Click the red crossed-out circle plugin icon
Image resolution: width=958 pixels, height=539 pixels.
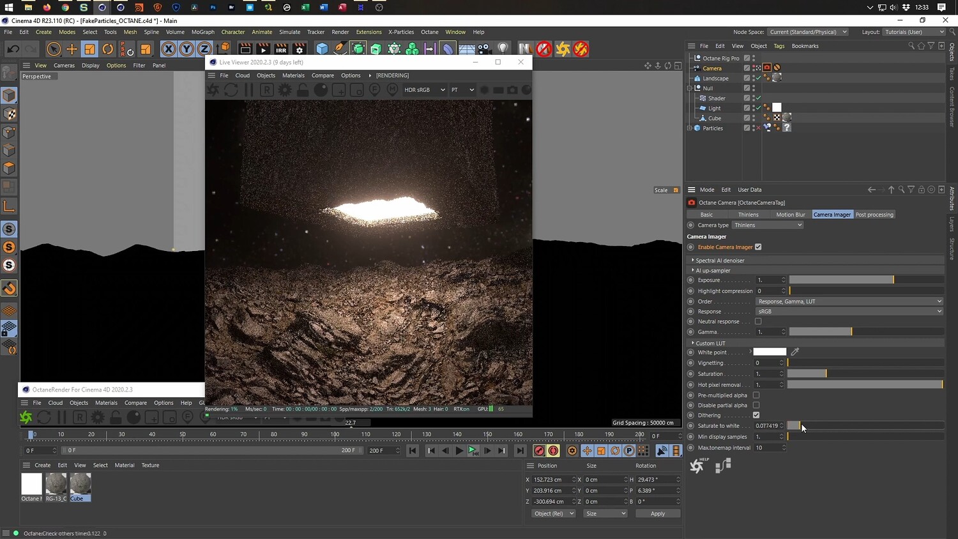pos(544,49)
